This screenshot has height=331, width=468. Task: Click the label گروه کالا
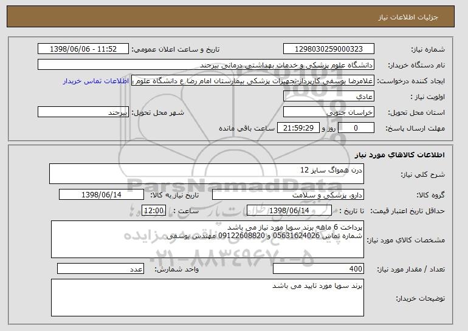coord(431,196)
